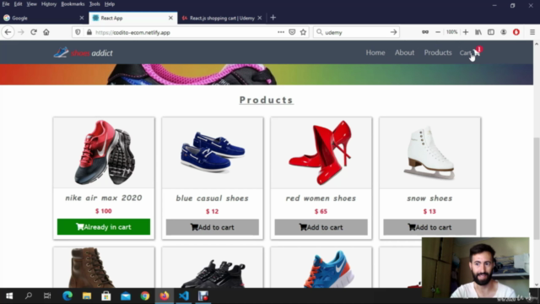This screenshot has width=540, height=304.
Task: Open the Firefox account icon
Action: pos(504,32)
